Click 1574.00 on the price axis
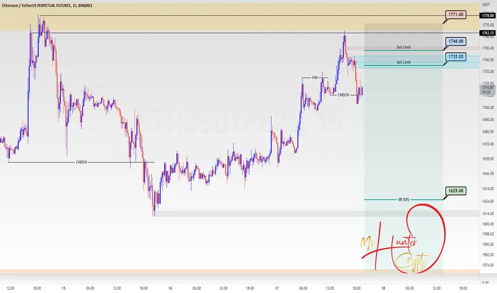 (488, 265)
